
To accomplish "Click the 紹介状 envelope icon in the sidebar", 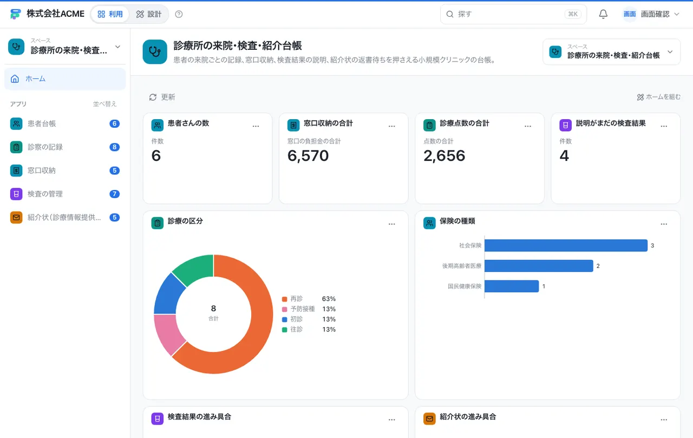I will (x=16, y=217).
